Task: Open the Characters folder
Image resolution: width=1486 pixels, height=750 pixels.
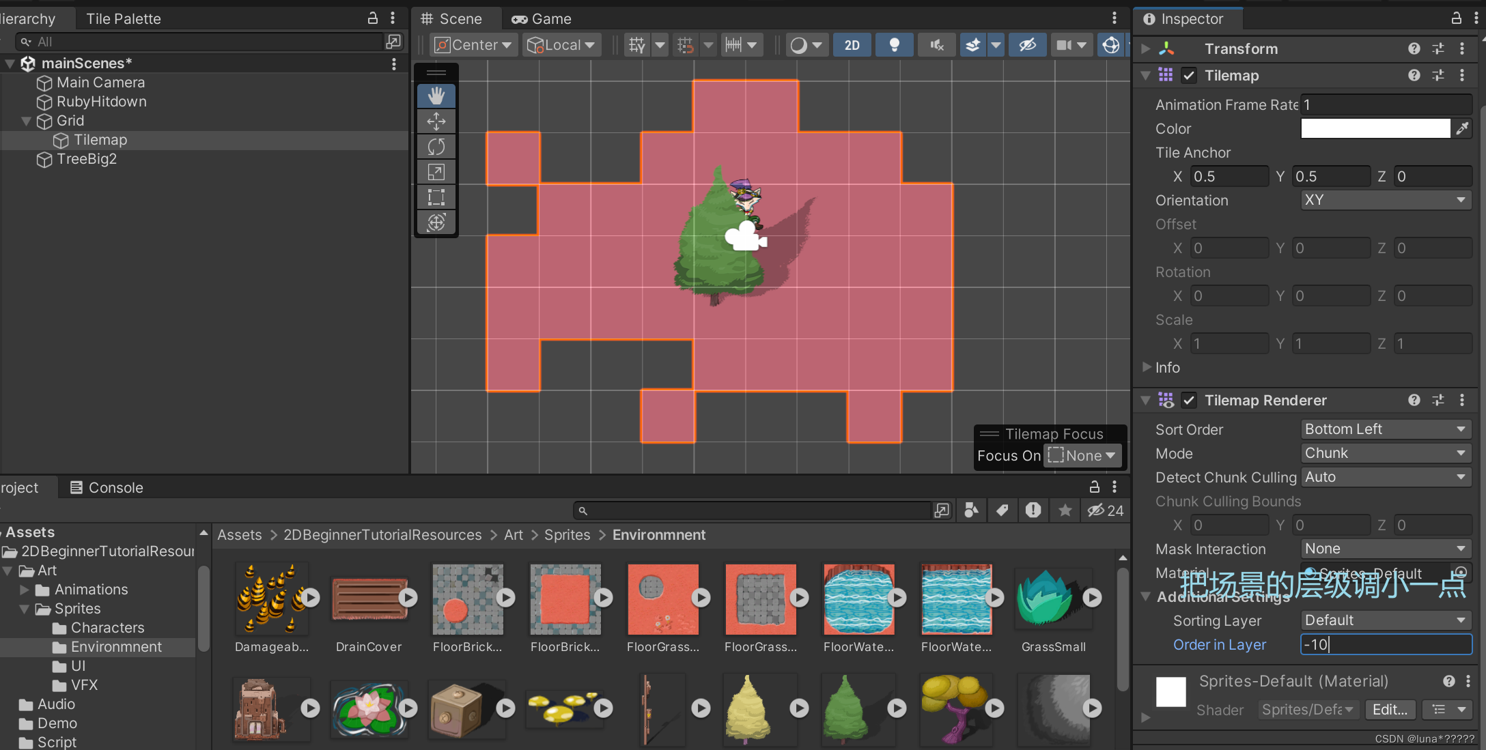Action: (x=107, y=628)
